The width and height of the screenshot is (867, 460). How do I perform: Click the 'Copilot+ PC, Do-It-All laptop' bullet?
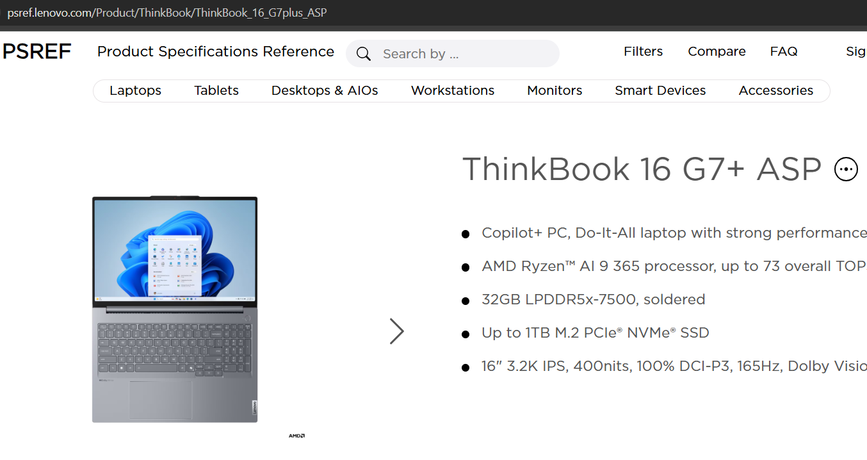pyautogui.click(x=674, y=233)
